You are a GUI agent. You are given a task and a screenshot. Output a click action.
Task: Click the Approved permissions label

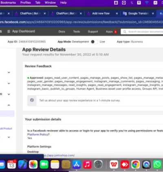36,78
